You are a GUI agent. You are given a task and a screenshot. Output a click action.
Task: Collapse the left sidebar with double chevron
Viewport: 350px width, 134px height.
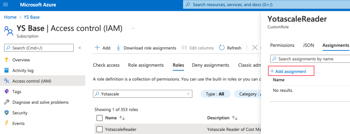(x=80, y=48)
